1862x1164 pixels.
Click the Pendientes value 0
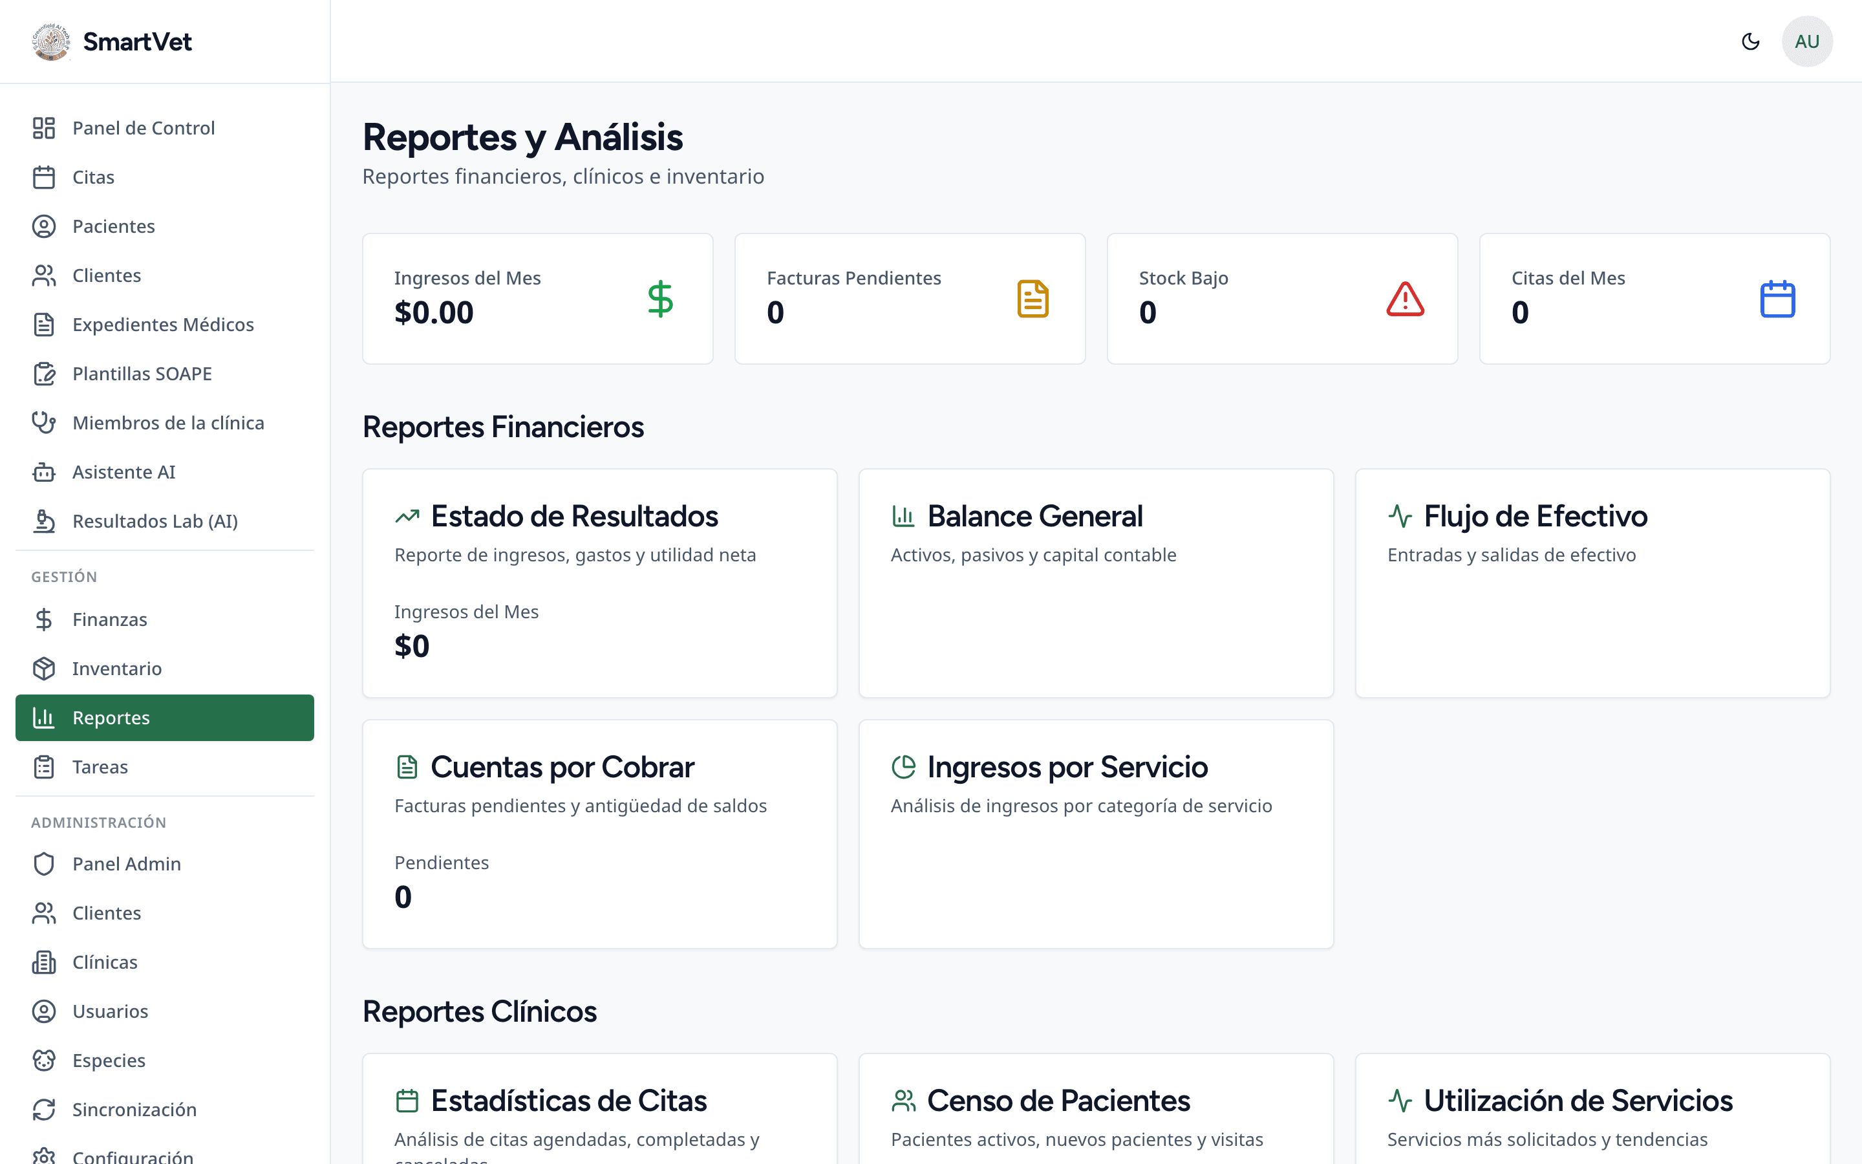pos(403,898)
